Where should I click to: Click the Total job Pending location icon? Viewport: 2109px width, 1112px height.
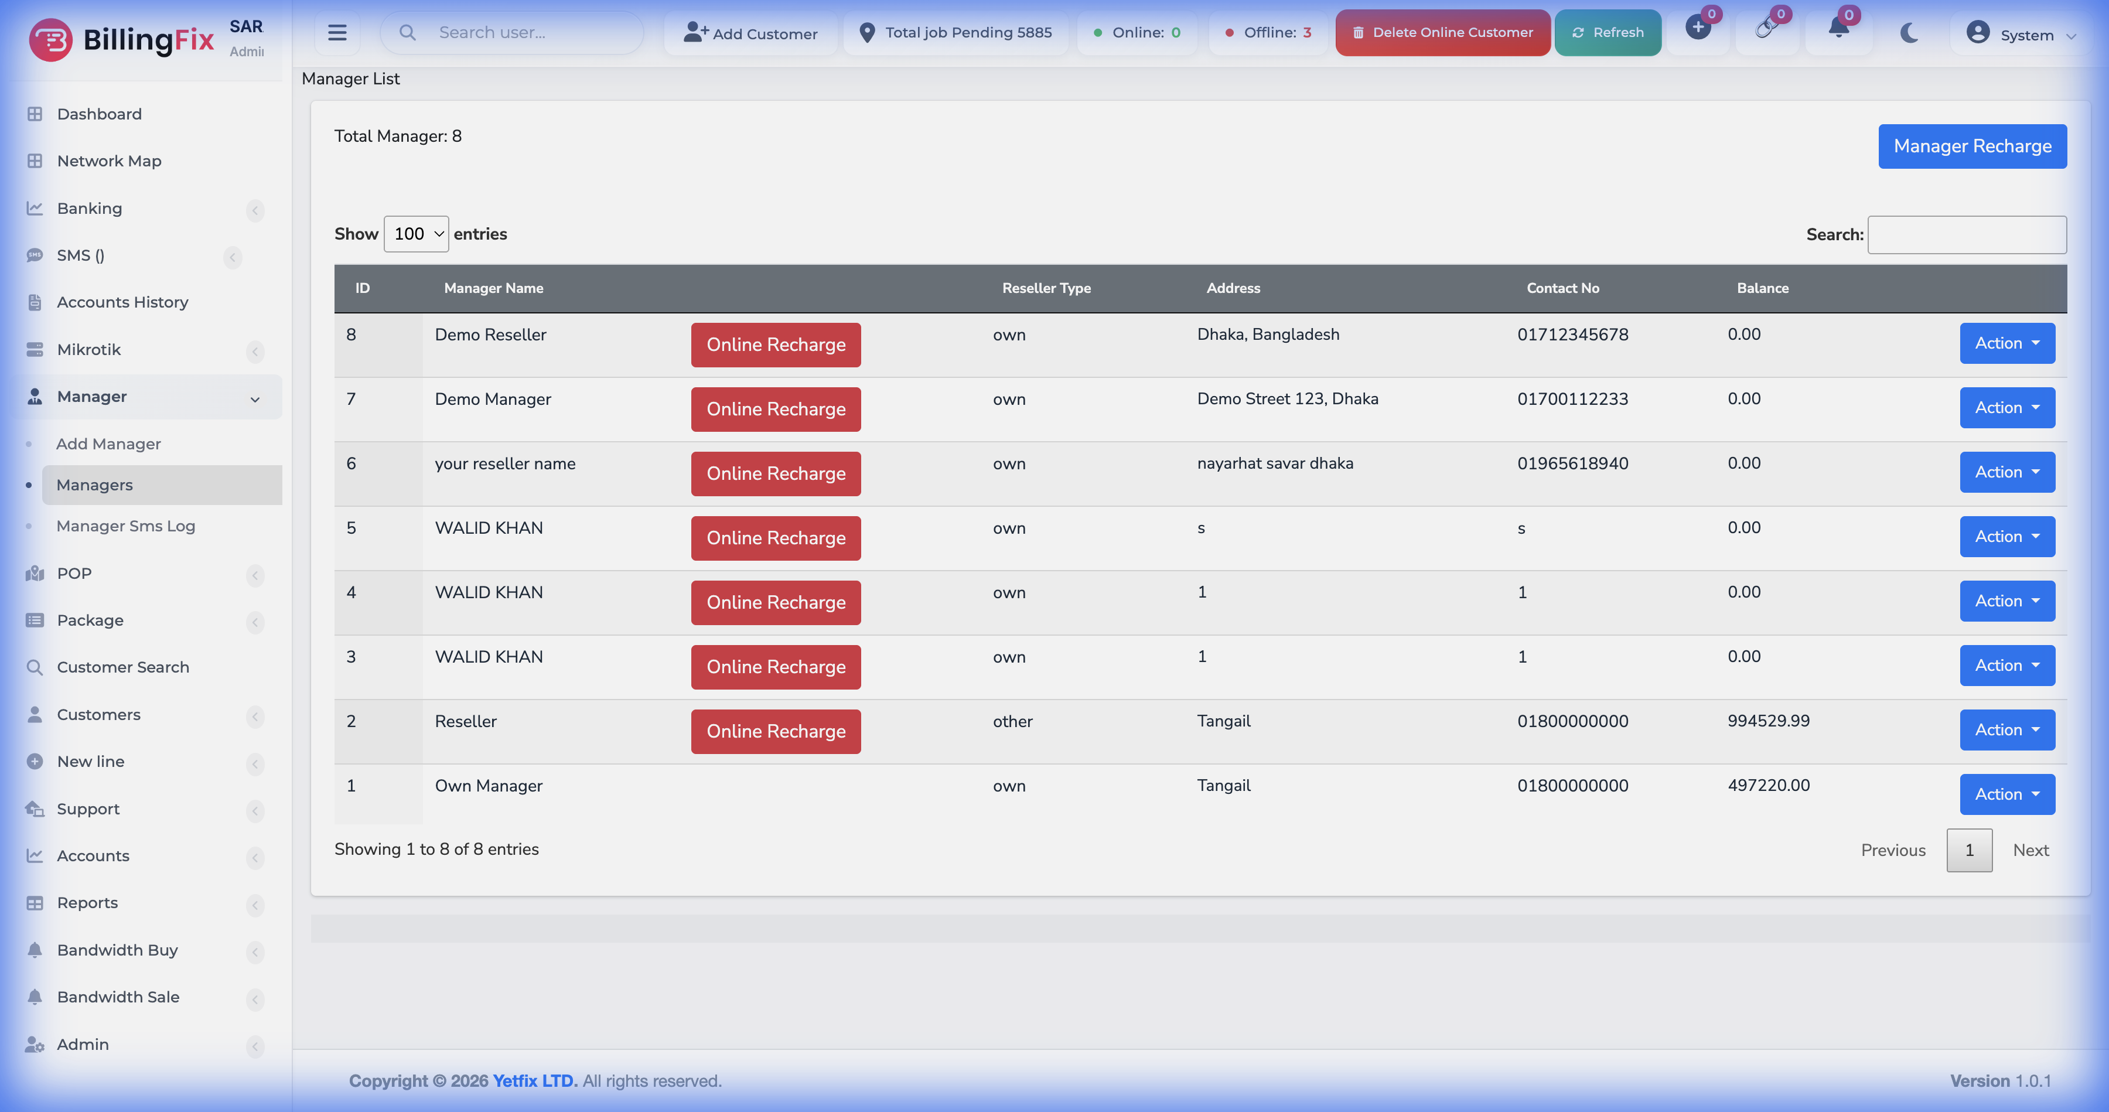(867, 33)
